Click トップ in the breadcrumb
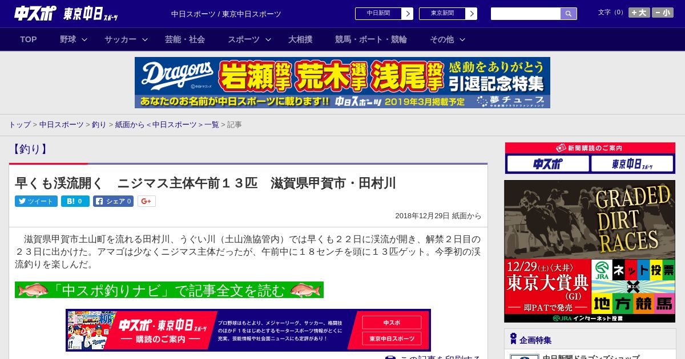The width and height of the screenshot is (685, 359). 19,124
